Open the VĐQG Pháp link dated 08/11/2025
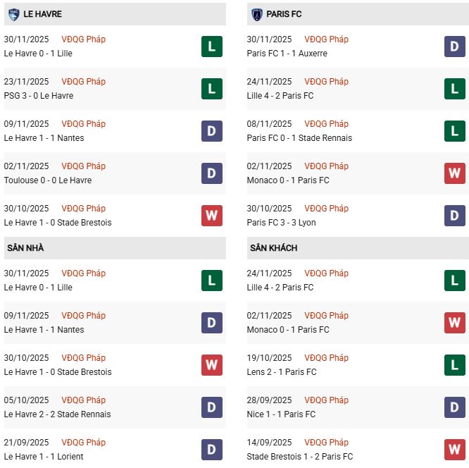469x468 pixels. pyautogui.click(x=326, y=124)
